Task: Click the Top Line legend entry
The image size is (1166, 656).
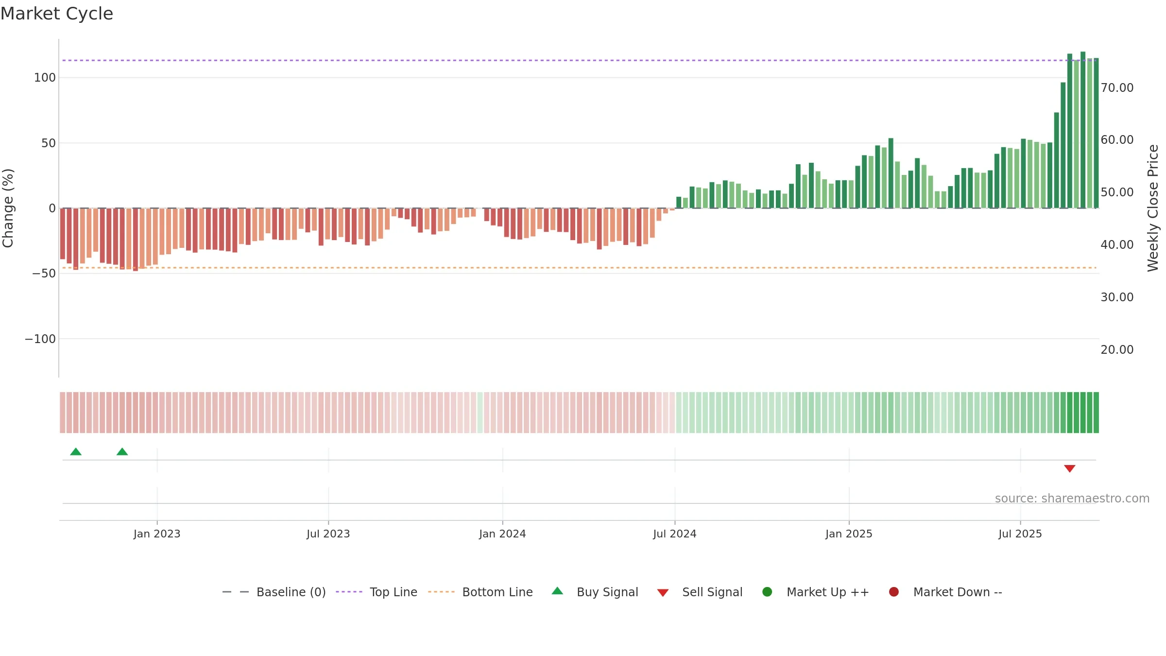Action: [377, 592]
